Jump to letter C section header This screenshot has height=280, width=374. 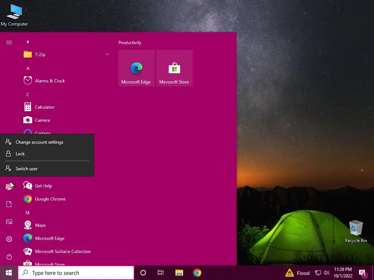click(28, 95)
